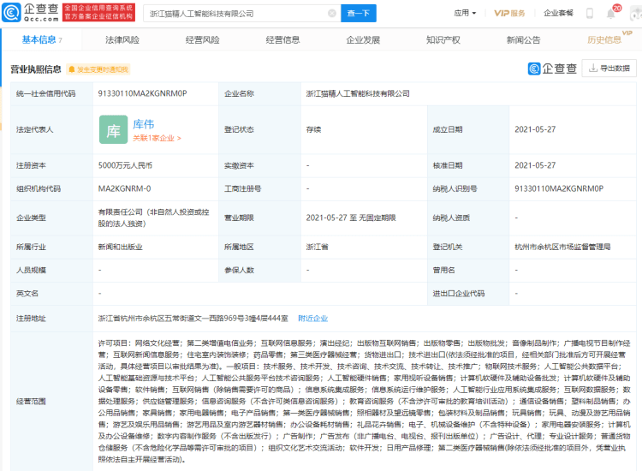The width and height of the screenshot is (642, 471).
Task: Click the 附近企业 nearby companies link
Action: (x=312, y=318)
